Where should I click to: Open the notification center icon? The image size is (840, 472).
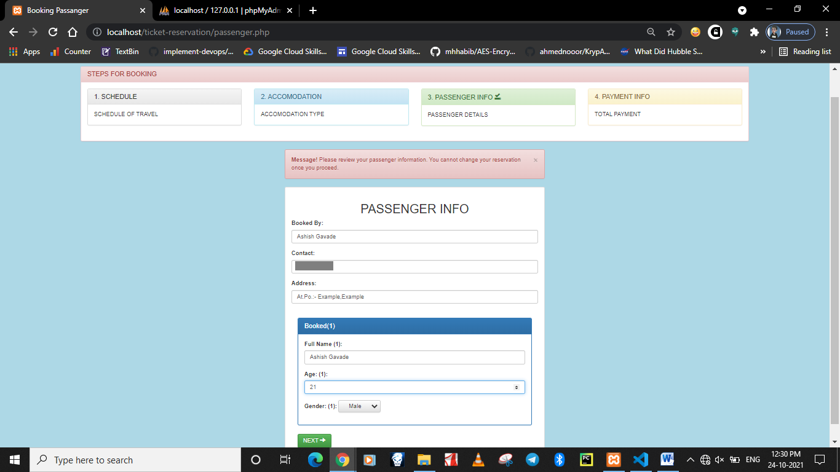820,460
